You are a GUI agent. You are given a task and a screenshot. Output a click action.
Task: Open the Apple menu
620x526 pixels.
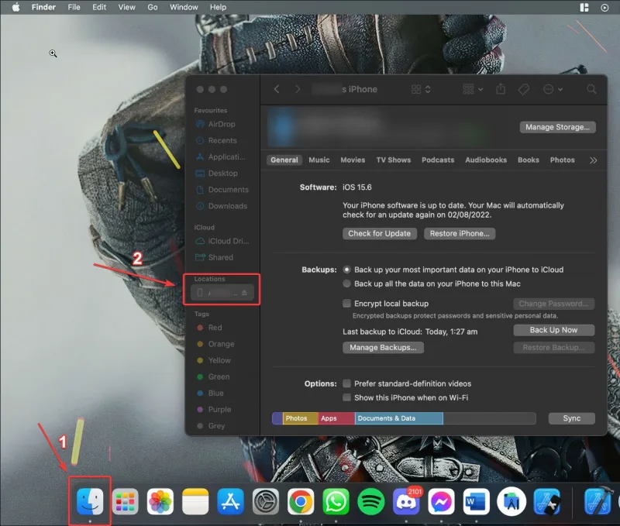(x=15, y=7)
